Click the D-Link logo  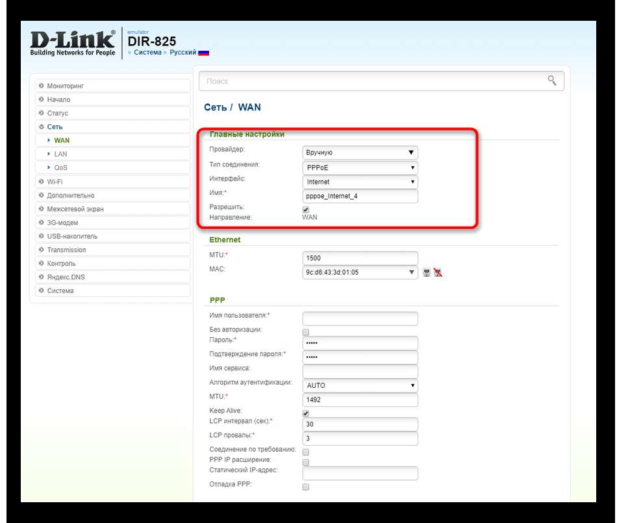click(73, 43)
